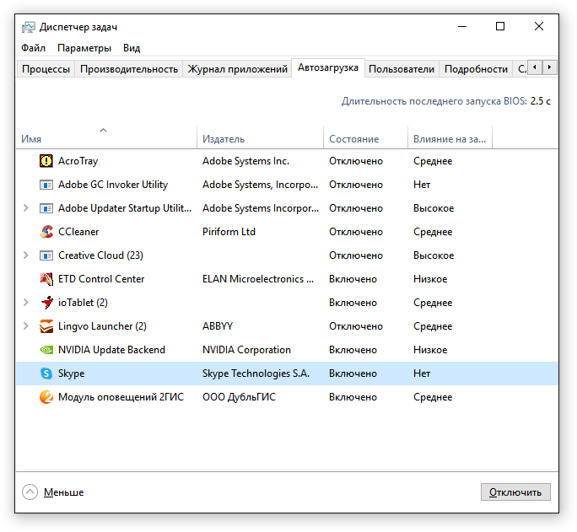Click publisher NVIDIA Corporation

[x=246, y=350]
